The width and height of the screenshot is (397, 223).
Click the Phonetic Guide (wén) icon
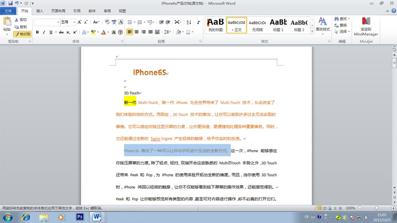coord(114,22)
